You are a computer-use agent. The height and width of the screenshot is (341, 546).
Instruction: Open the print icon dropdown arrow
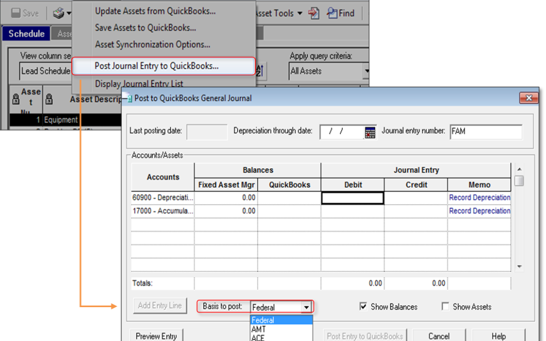[x=69, y=14]
